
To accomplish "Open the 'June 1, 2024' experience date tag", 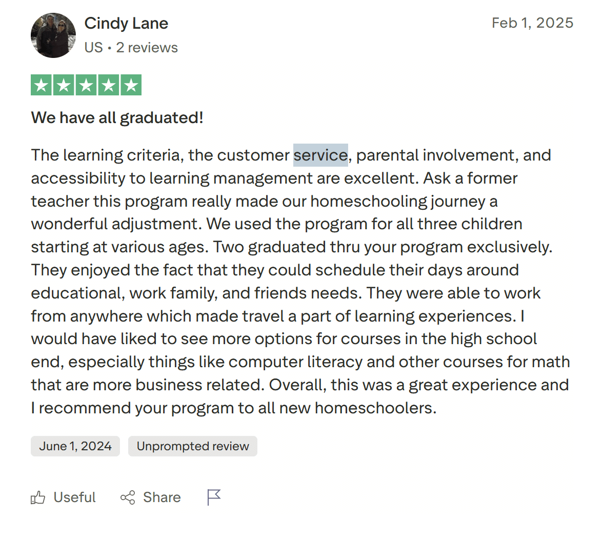I will pyautogui.click(x=75, y=446).
